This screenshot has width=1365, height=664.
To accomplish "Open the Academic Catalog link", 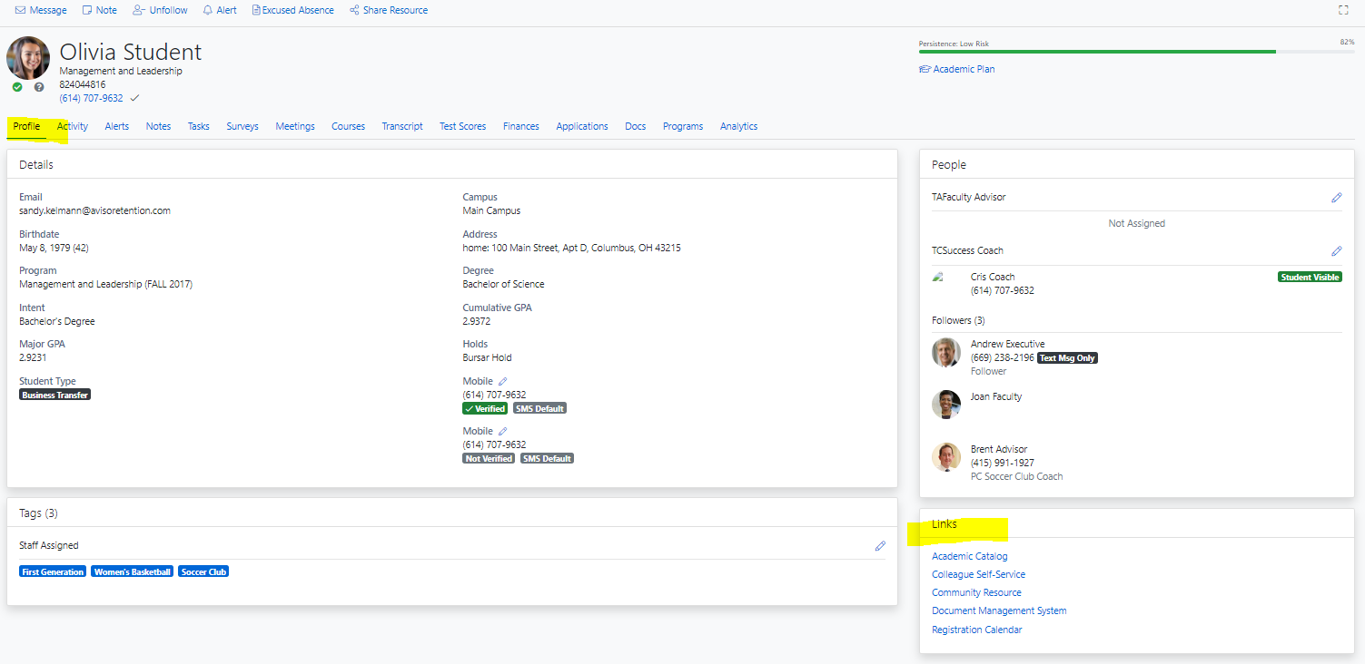I will (970, 556).
